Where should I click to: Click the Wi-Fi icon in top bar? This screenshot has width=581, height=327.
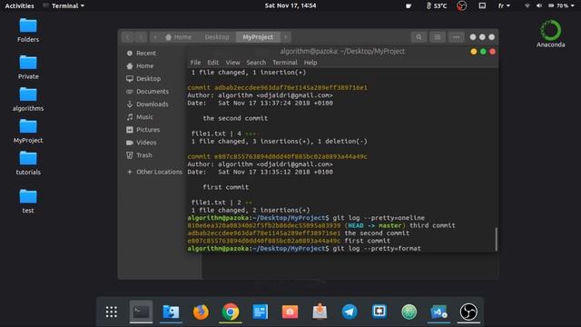point(527,6)
